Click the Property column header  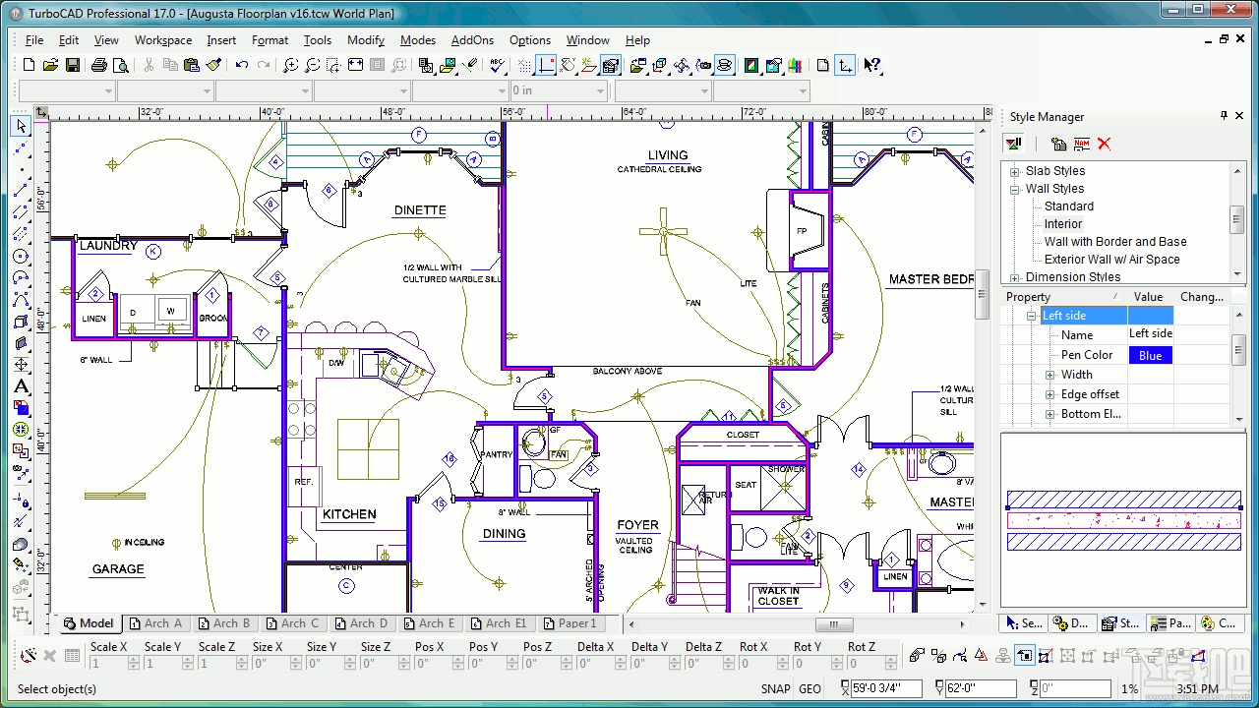1064,297
